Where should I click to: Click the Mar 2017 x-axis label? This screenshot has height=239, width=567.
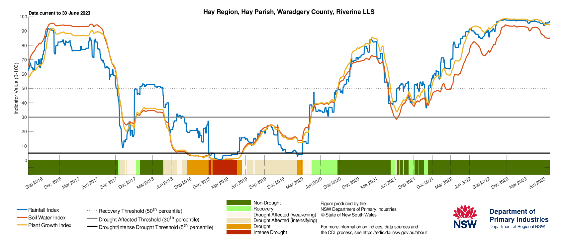click(x=71, y=183)
